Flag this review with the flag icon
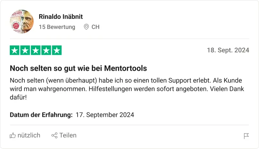This screenshot has width=259, height=149. pos(246,136)
